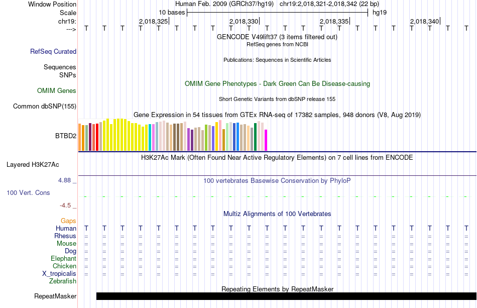Image resolution: width=477 pixels, height=308 pixels.
Task: Click the 2,018,335 position marker
Action: [x=334, y=21]
